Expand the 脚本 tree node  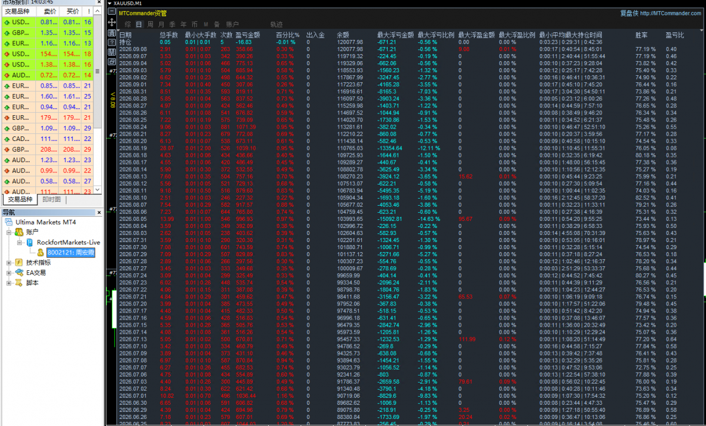tap(9, 283)
